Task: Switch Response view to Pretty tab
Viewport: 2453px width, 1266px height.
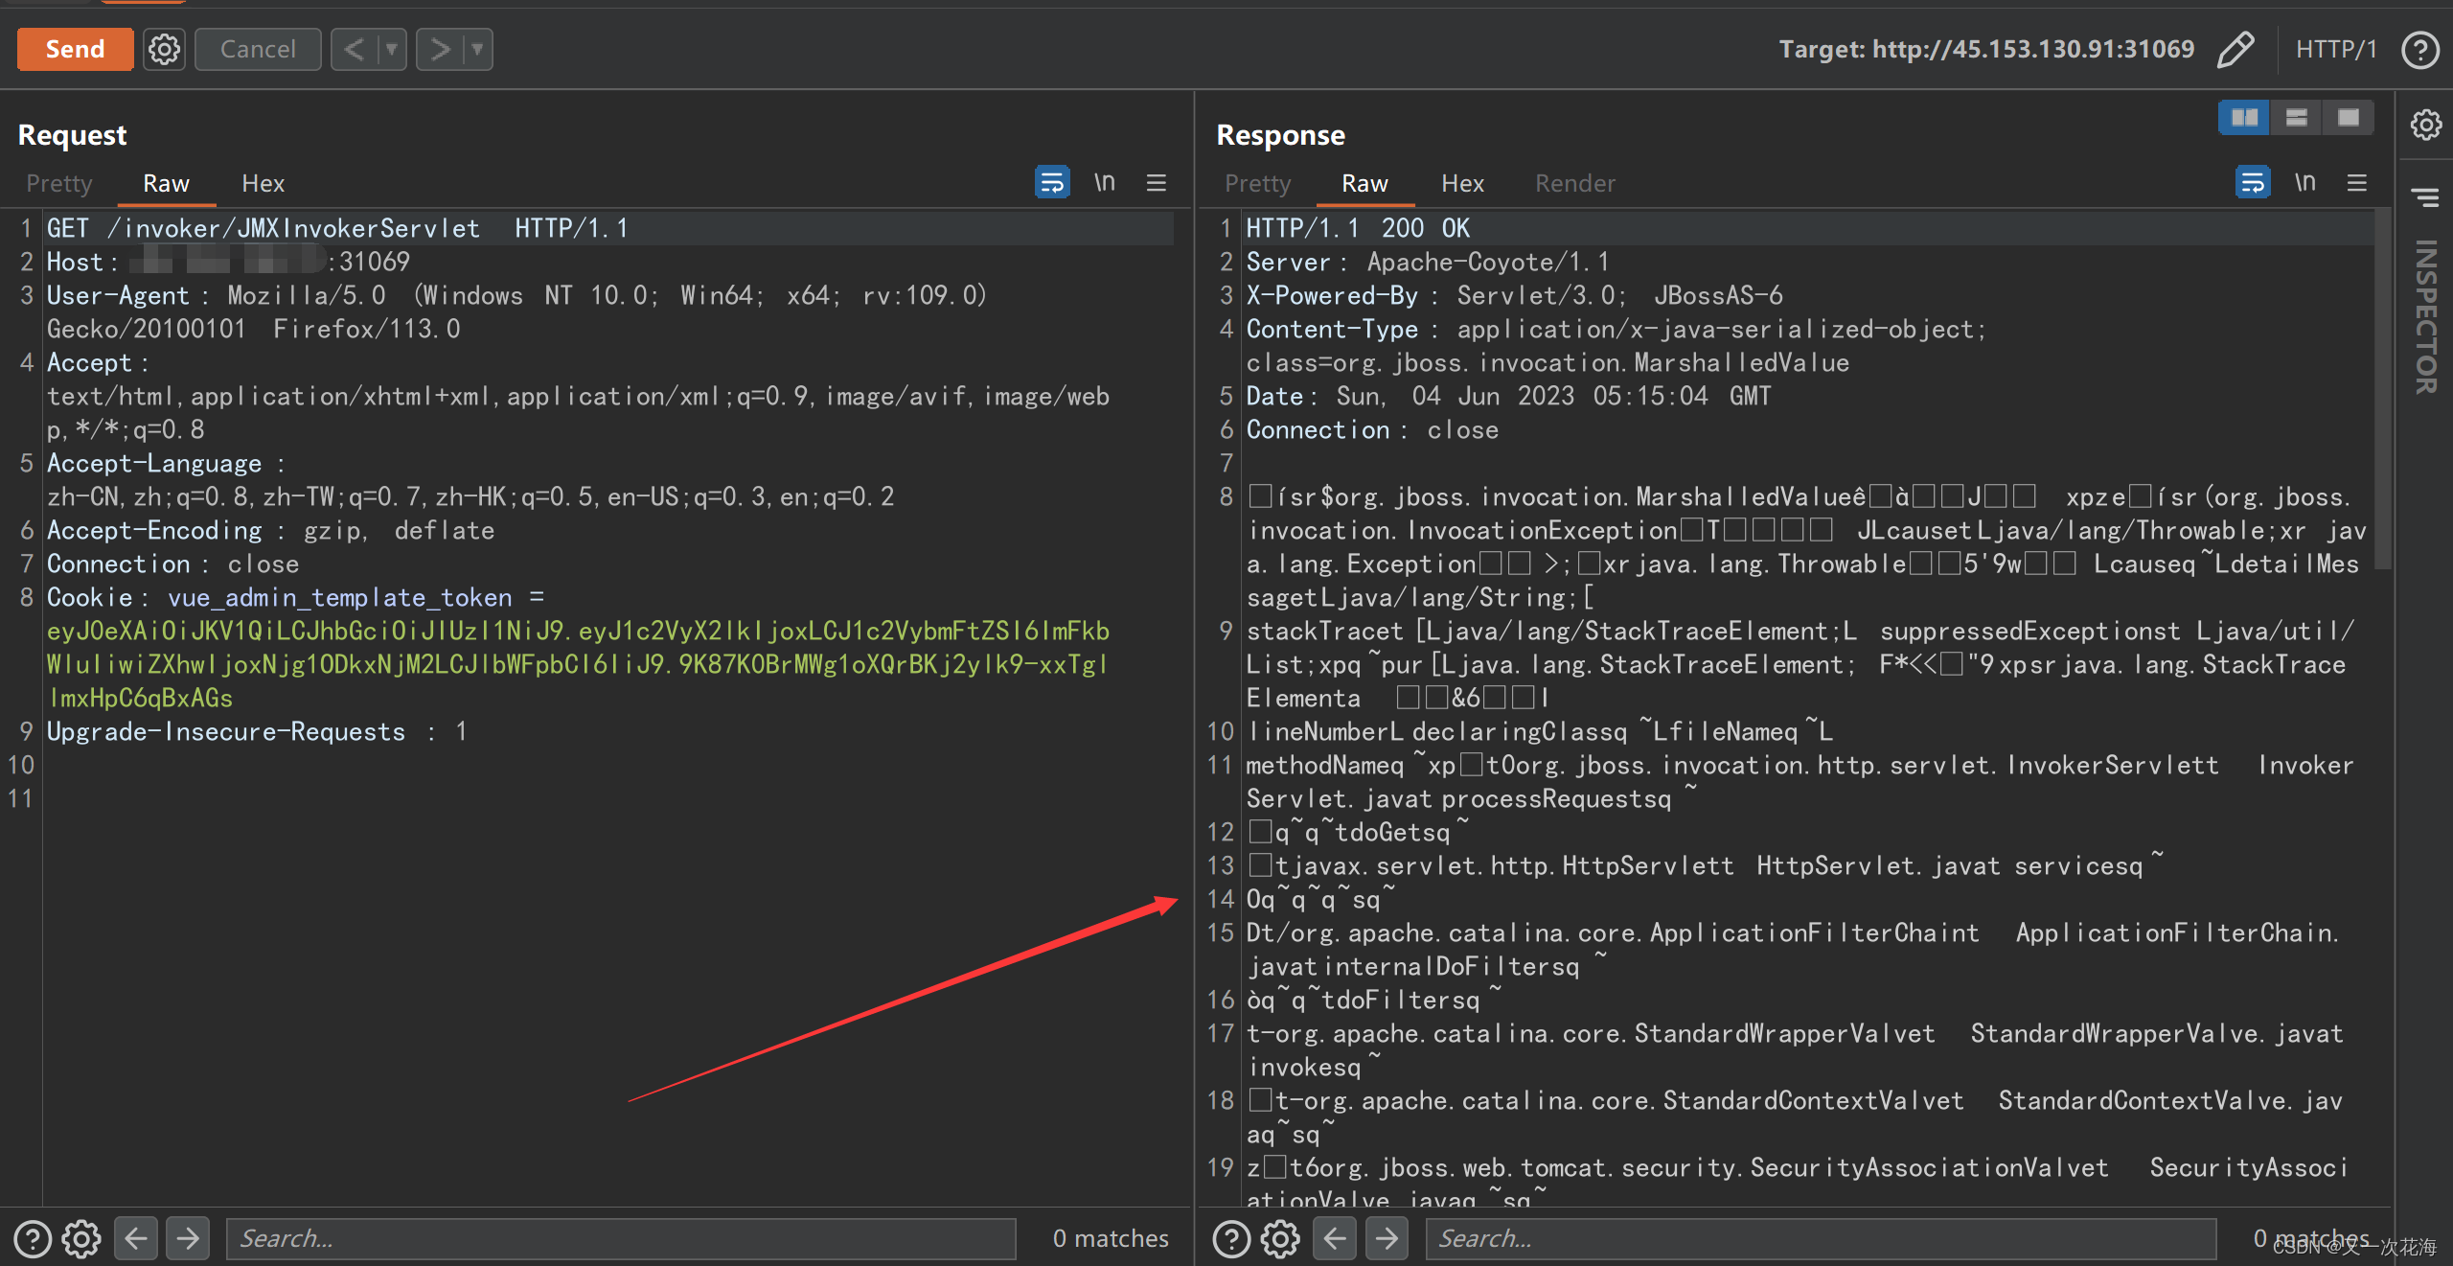Action: [x=1258, y=183]
